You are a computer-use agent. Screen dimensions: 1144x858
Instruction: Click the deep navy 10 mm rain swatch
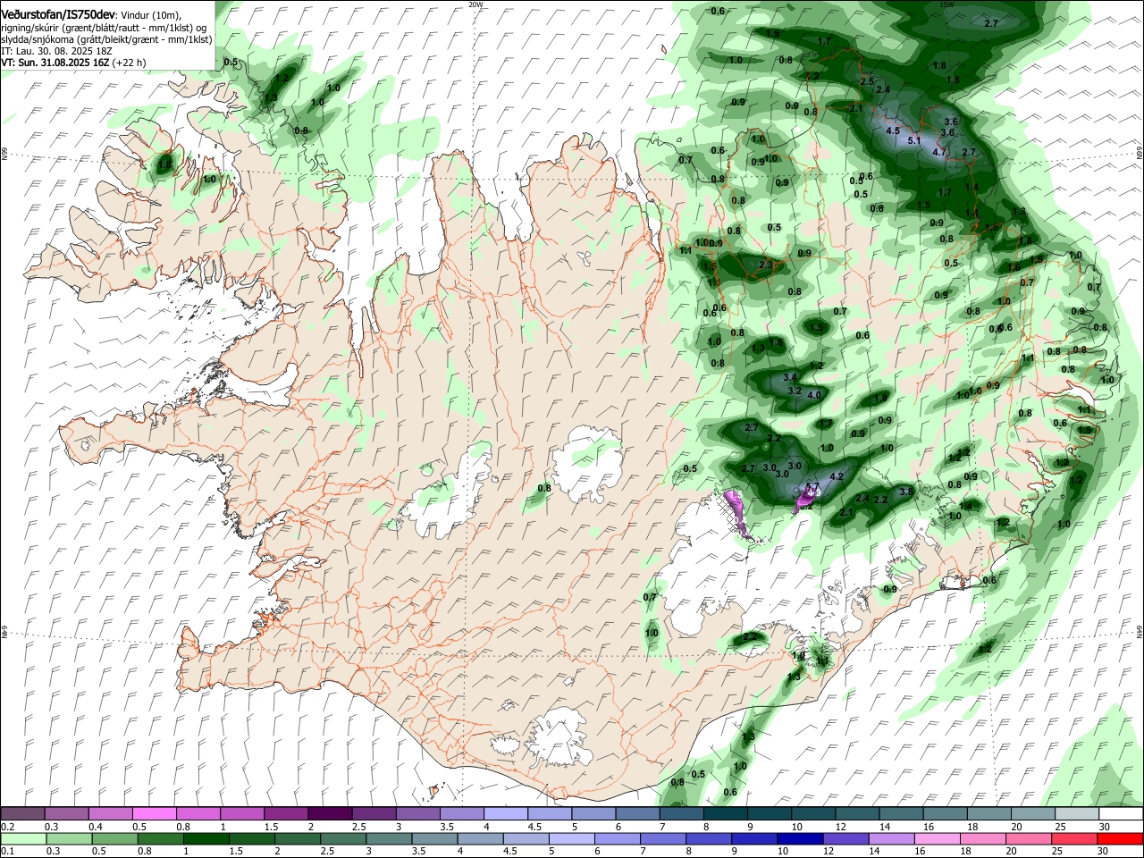pyautogui.click(x=799, y=838)
